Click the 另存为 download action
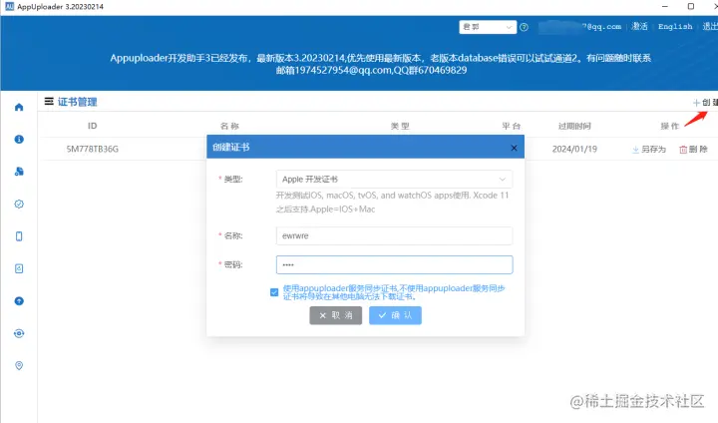 pos(649,150)
